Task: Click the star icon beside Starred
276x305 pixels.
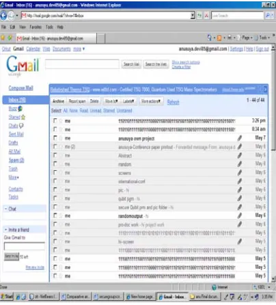Action: pos(23,117)
